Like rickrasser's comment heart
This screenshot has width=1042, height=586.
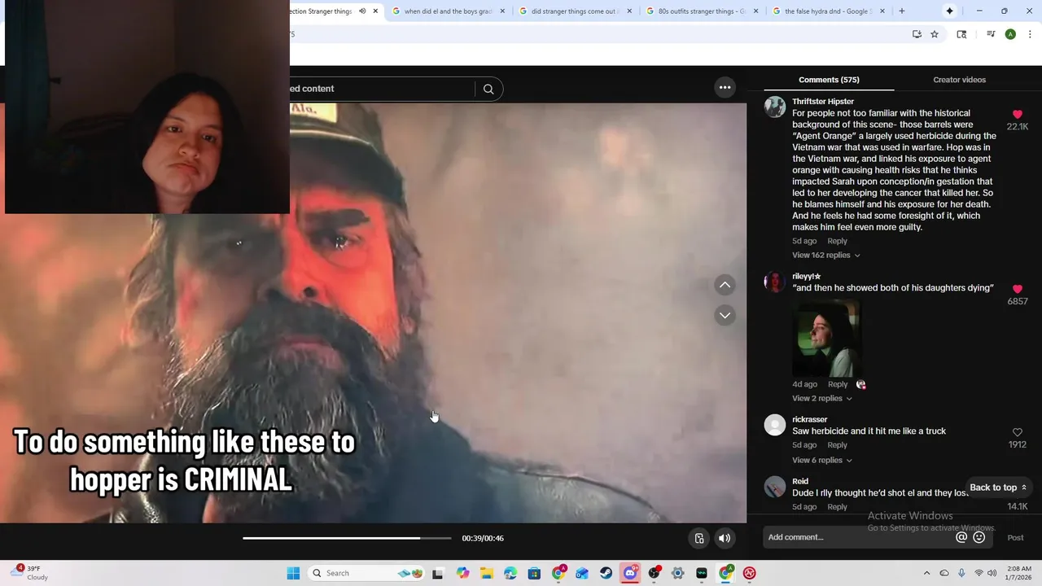1018,432
